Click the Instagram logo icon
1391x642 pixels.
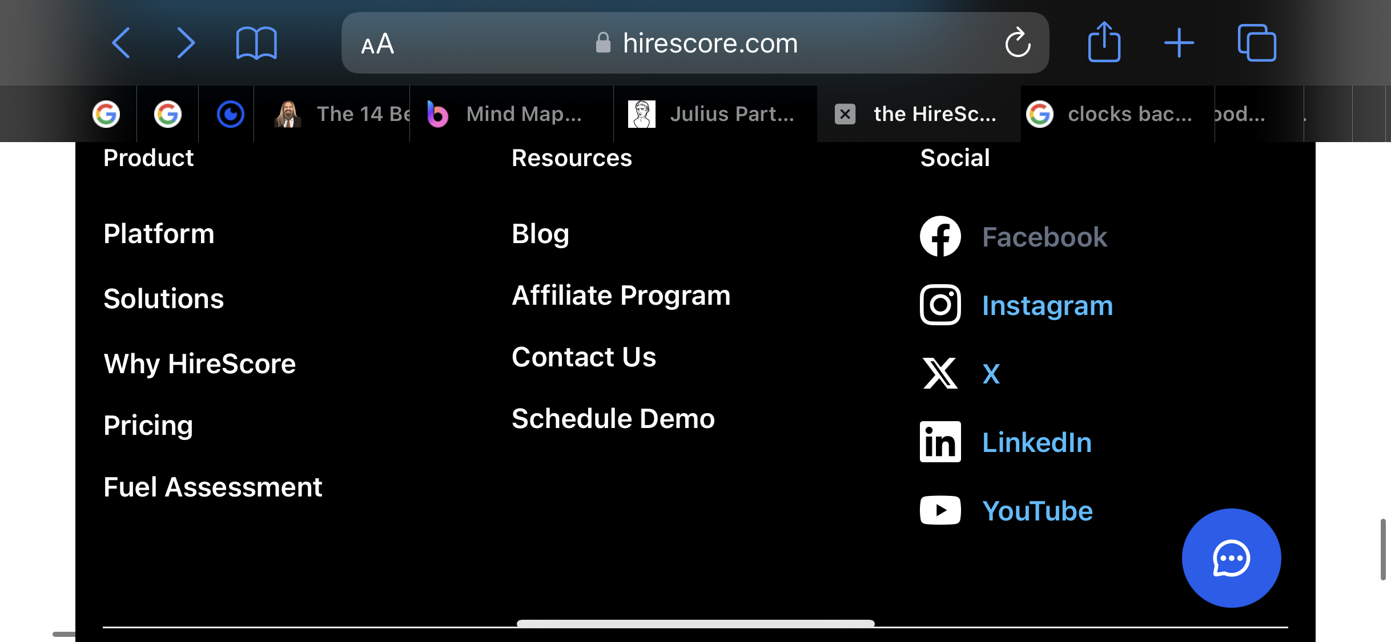click(x=940, y=305)
